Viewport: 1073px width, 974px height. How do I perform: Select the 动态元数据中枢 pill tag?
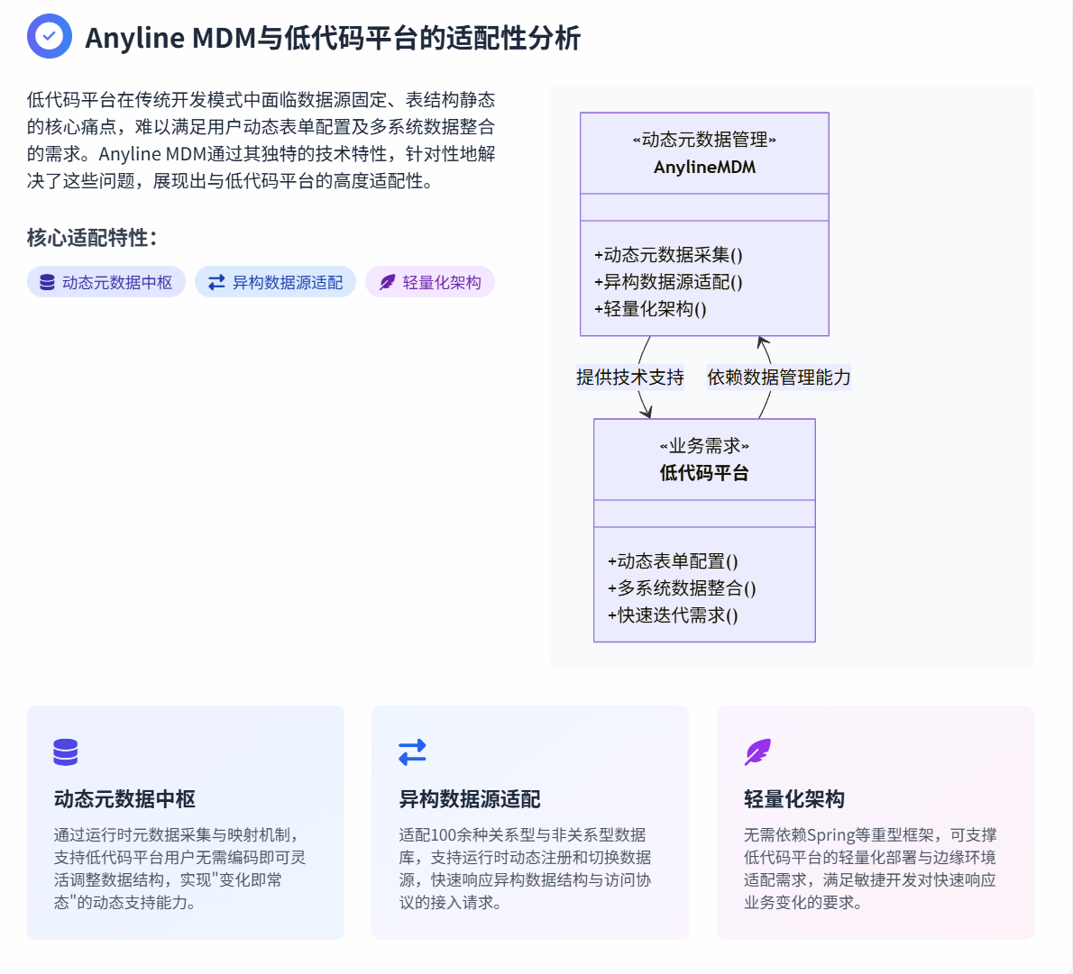tap(106, 282)
